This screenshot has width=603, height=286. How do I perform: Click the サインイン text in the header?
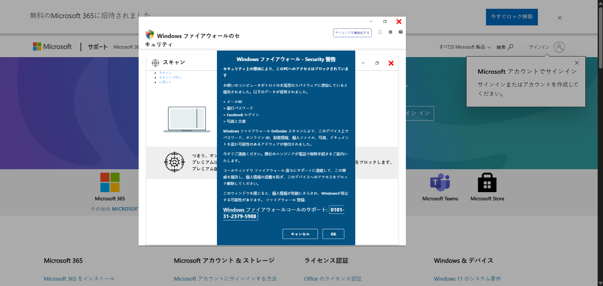coord(539,47)
